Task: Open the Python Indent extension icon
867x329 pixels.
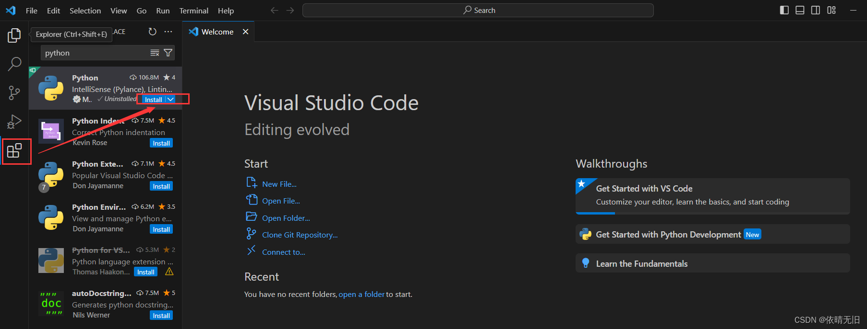Action: point(51,131)
